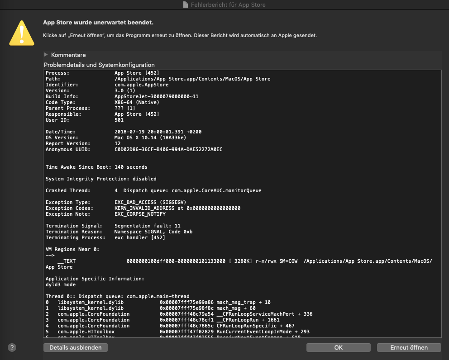Click Build Info 'AppStoreJet-3000079000000~11'
This screenshot has height=360, width=449.
156,96
